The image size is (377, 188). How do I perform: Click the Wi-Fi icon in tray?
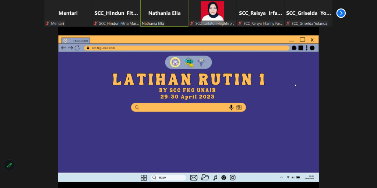click(288, 177)
